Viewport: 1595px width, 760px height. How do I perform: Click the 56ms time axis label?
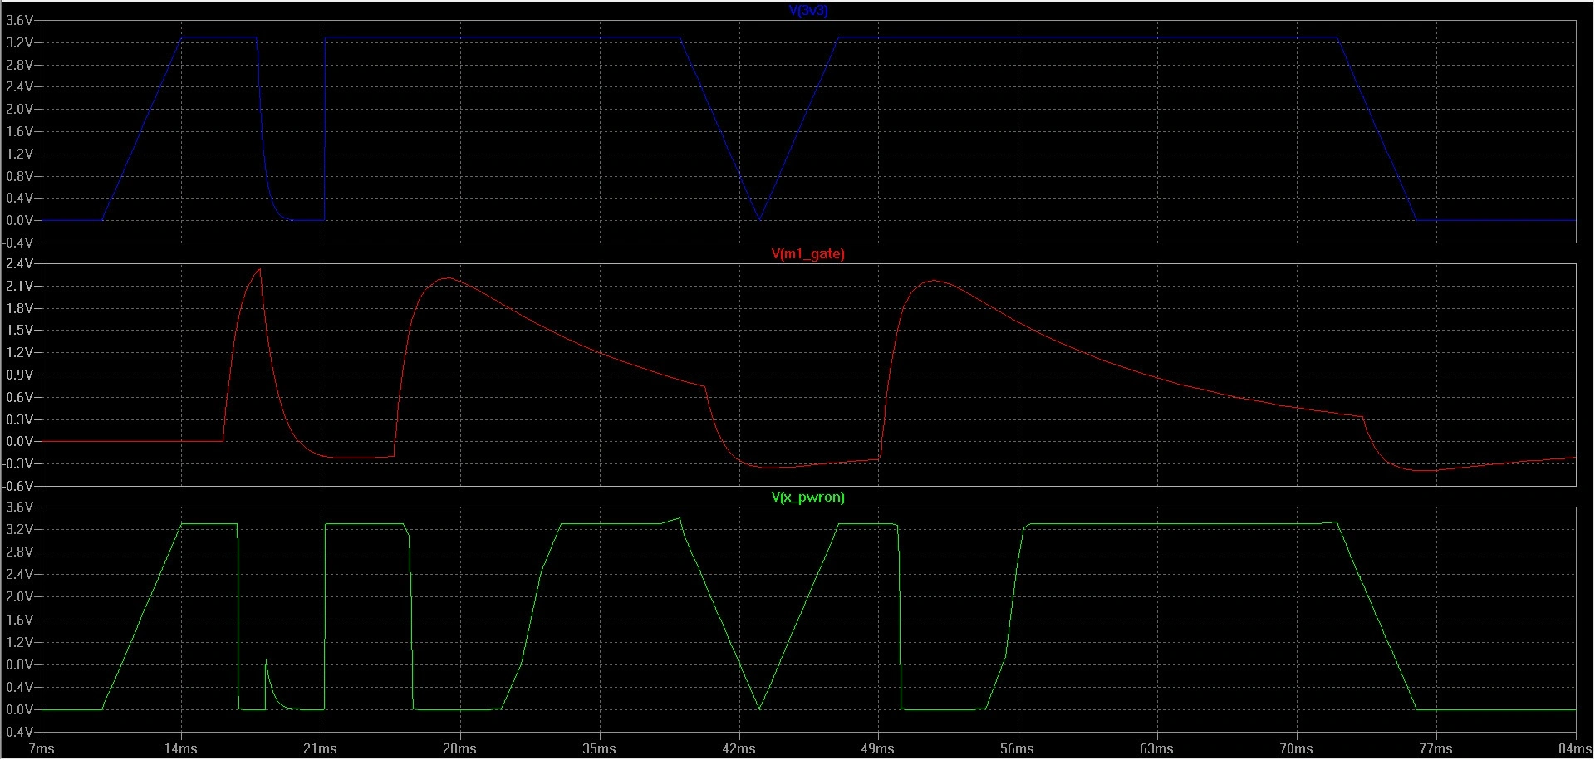pyautogui.click(x=1018, y=749)
